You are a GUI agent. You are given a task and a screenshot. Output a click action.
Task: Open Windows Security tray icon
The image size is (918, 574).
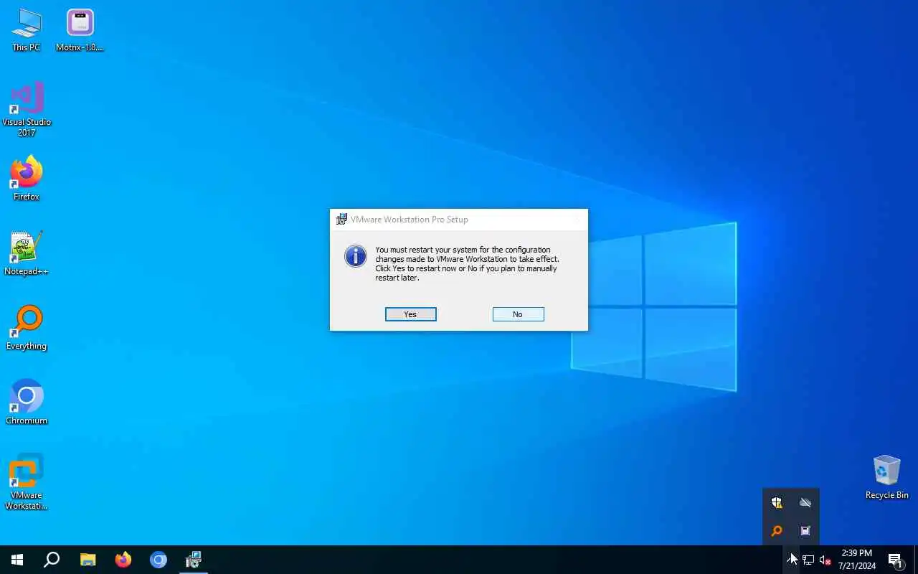[777, 502]
